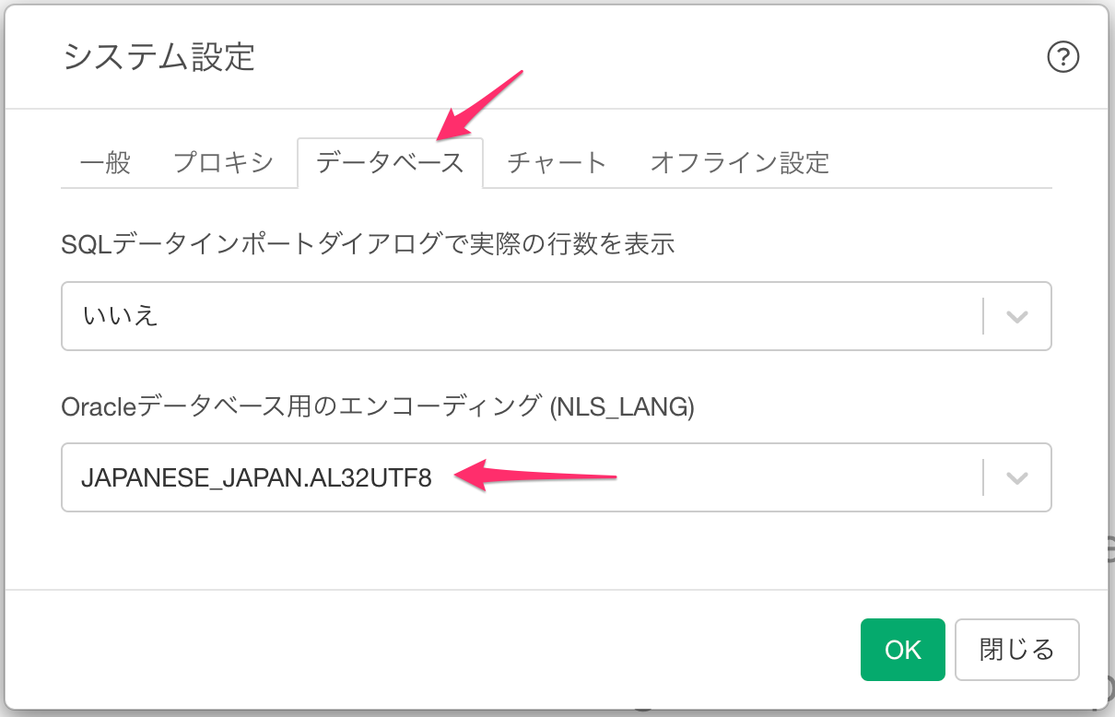This screenshot has height=717, width=1115.
Task: Go to the オフライン設定 tab
Action: [x=740, y=163]
